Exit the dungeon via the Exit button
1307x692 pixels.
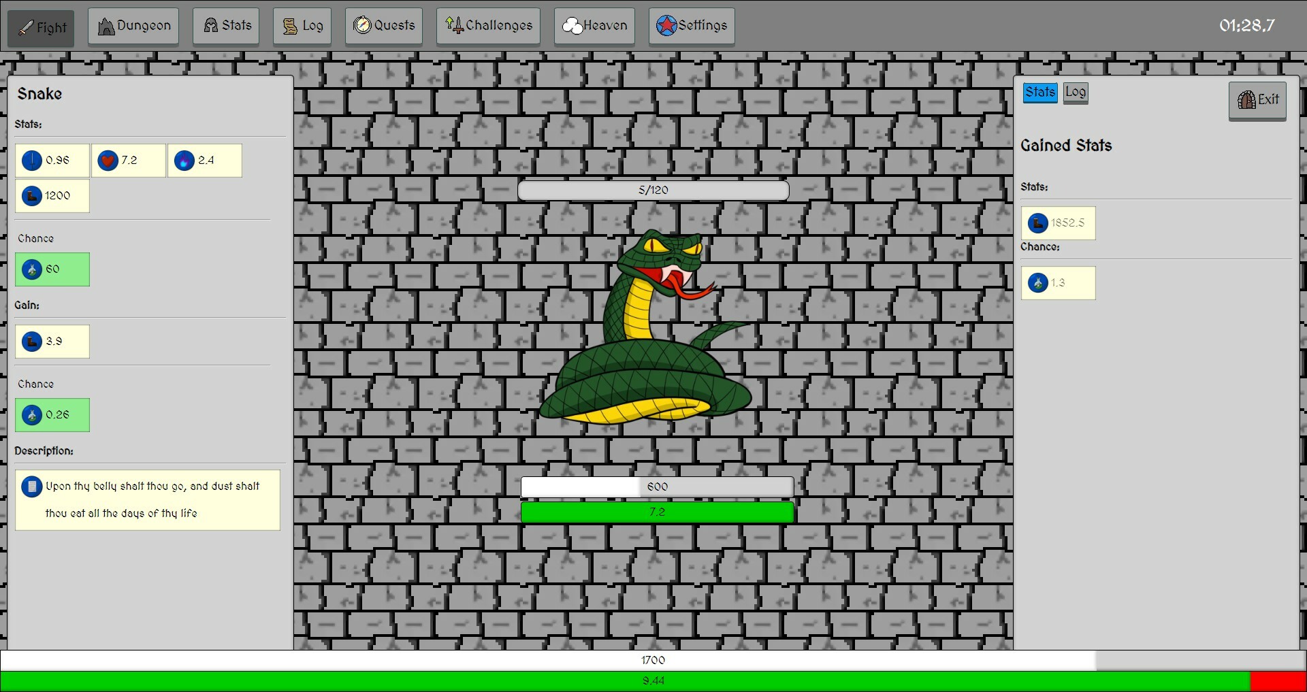1257,101
